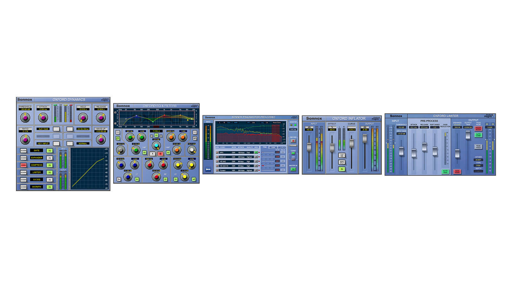This screenshot has width=512, height=288.
Task: Enable the S-C EQ IN button
Action: pos(50,180)
